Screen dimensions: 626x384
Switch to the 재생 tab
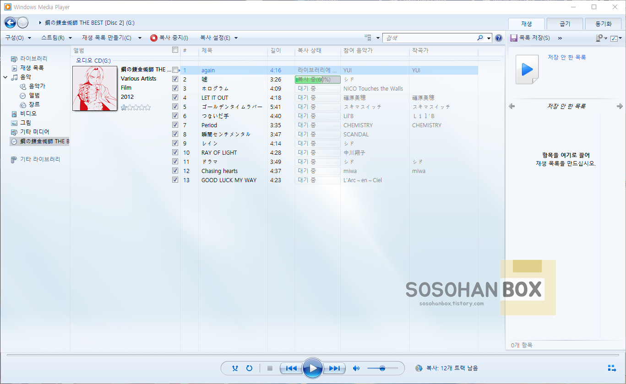click(x=526, y=24)
